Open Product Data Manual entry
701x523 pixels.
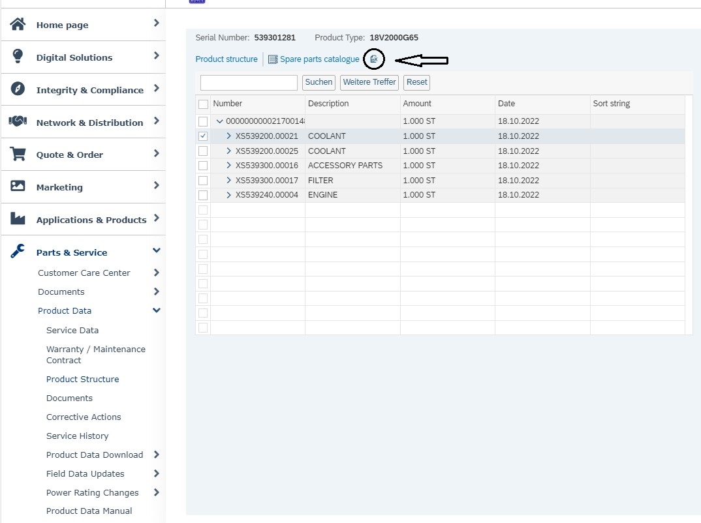point(89,511)
